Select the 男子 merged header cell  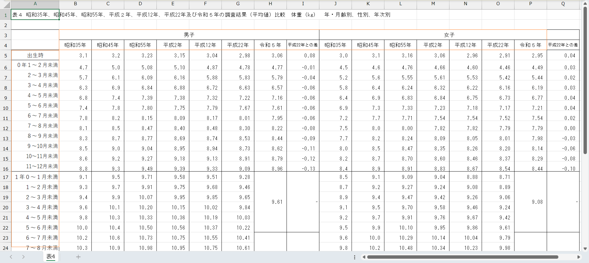coord(189,35)
